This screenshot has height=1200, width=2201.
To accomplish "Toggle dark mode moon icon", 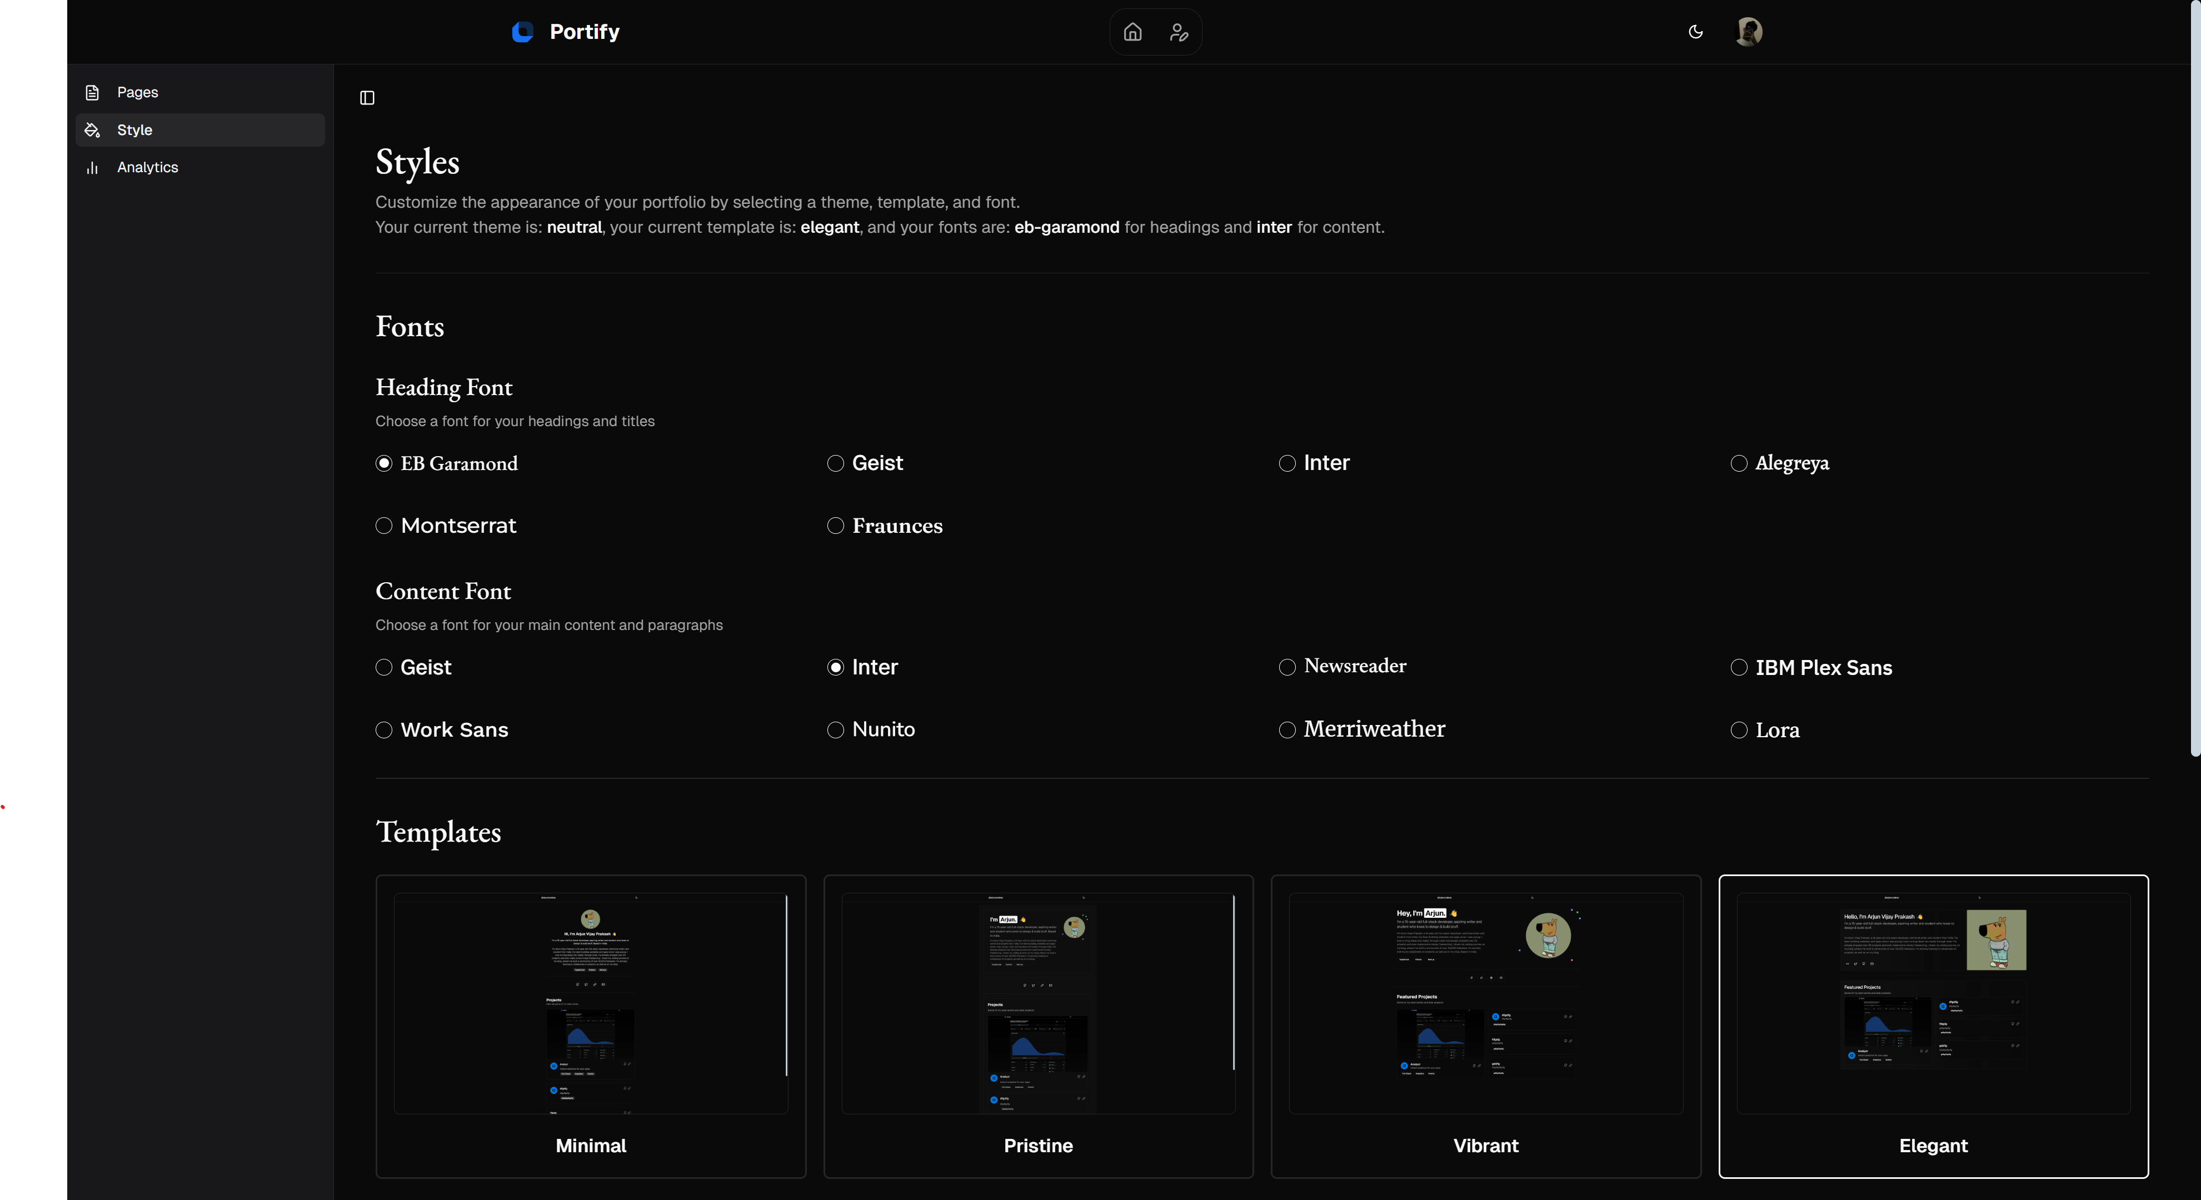I will 1695,32.
